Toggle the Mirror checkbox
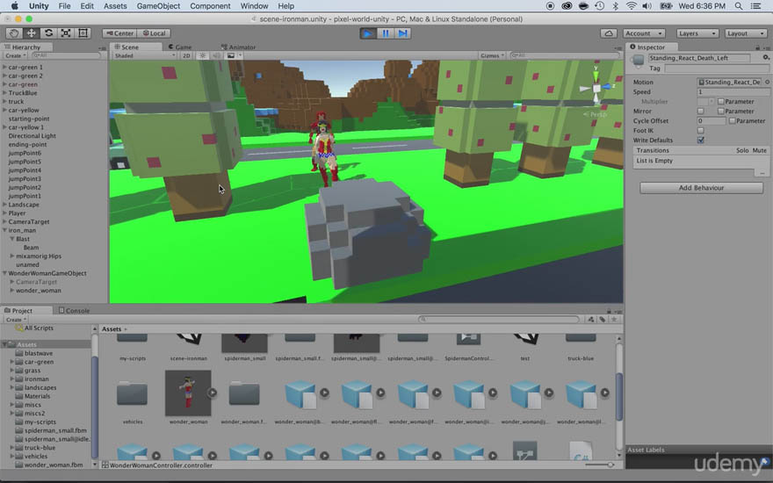The image size is (773, 483). [x=701, y=112]
